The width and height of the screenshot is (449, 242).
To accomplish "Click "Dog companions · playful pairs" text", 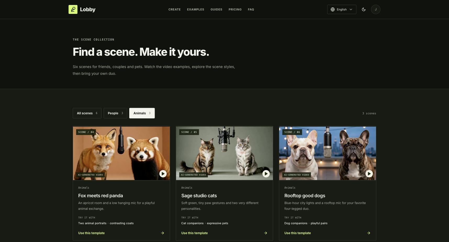I will pos(306,223).
